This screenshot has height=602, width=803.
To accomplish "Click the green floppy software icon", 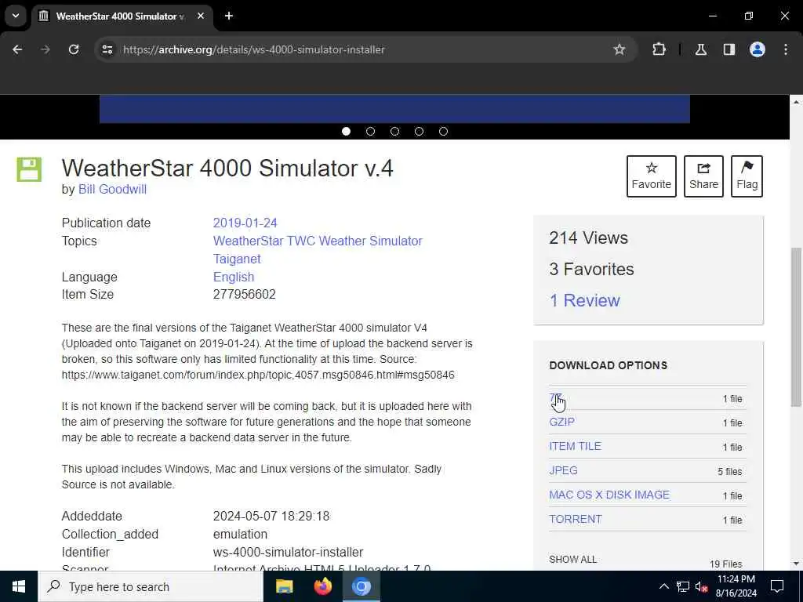I will tap(29, 169).
